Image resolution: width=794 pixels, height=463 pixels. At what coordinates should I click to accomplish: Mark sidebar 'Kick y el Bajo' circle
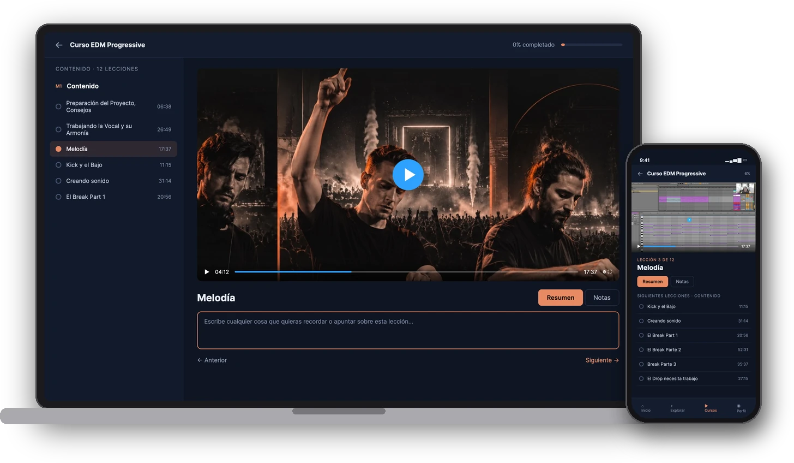pyautogui.click(x=58, y=165)
